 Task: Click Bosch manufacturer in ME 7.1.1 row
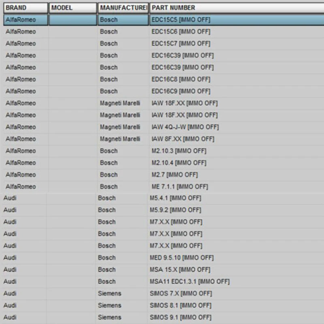[109, 187]
